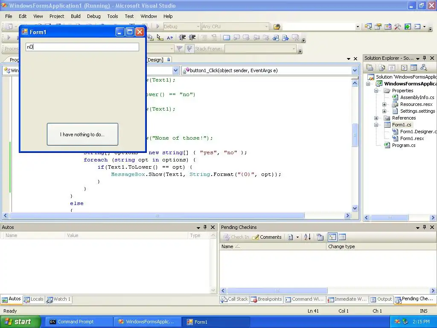Open the Tools menu
This screenshot has width=437, height=328.
pos(113,16)
